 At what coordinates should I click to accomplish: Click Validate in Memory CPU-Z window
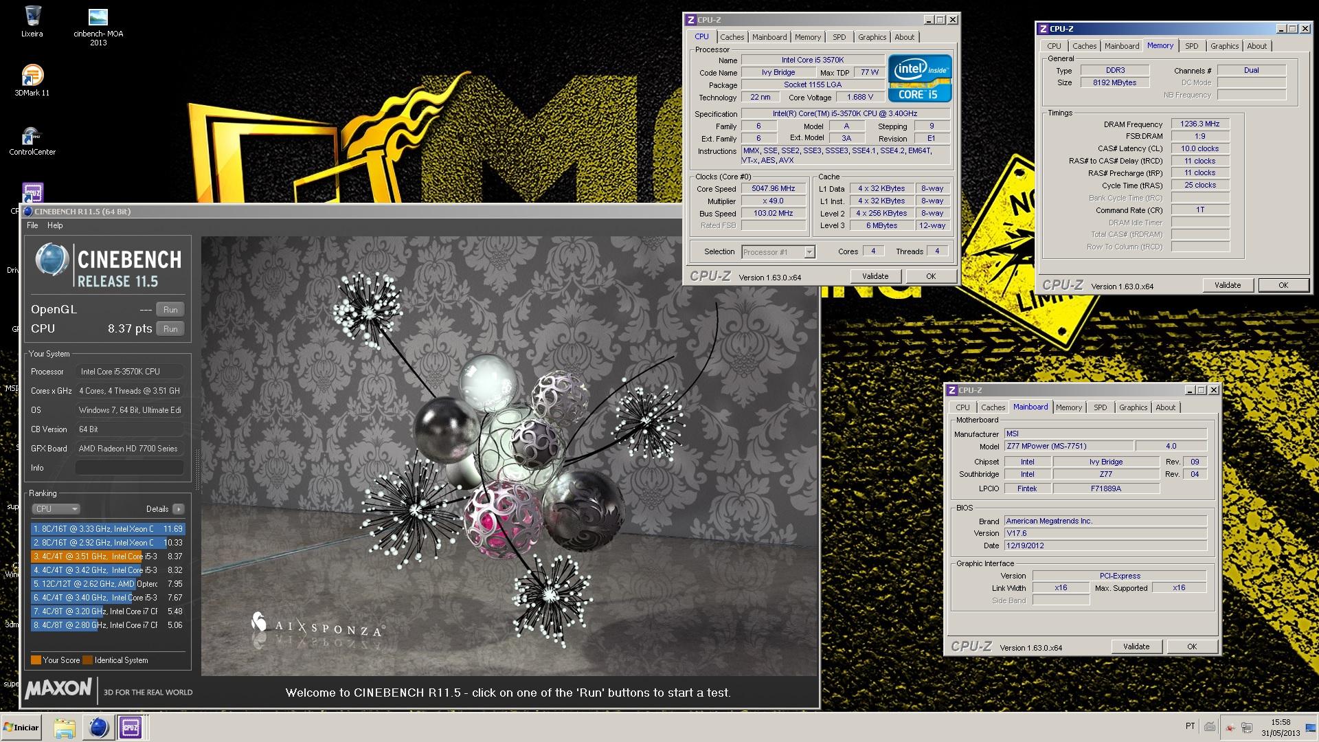point(1228,285)
